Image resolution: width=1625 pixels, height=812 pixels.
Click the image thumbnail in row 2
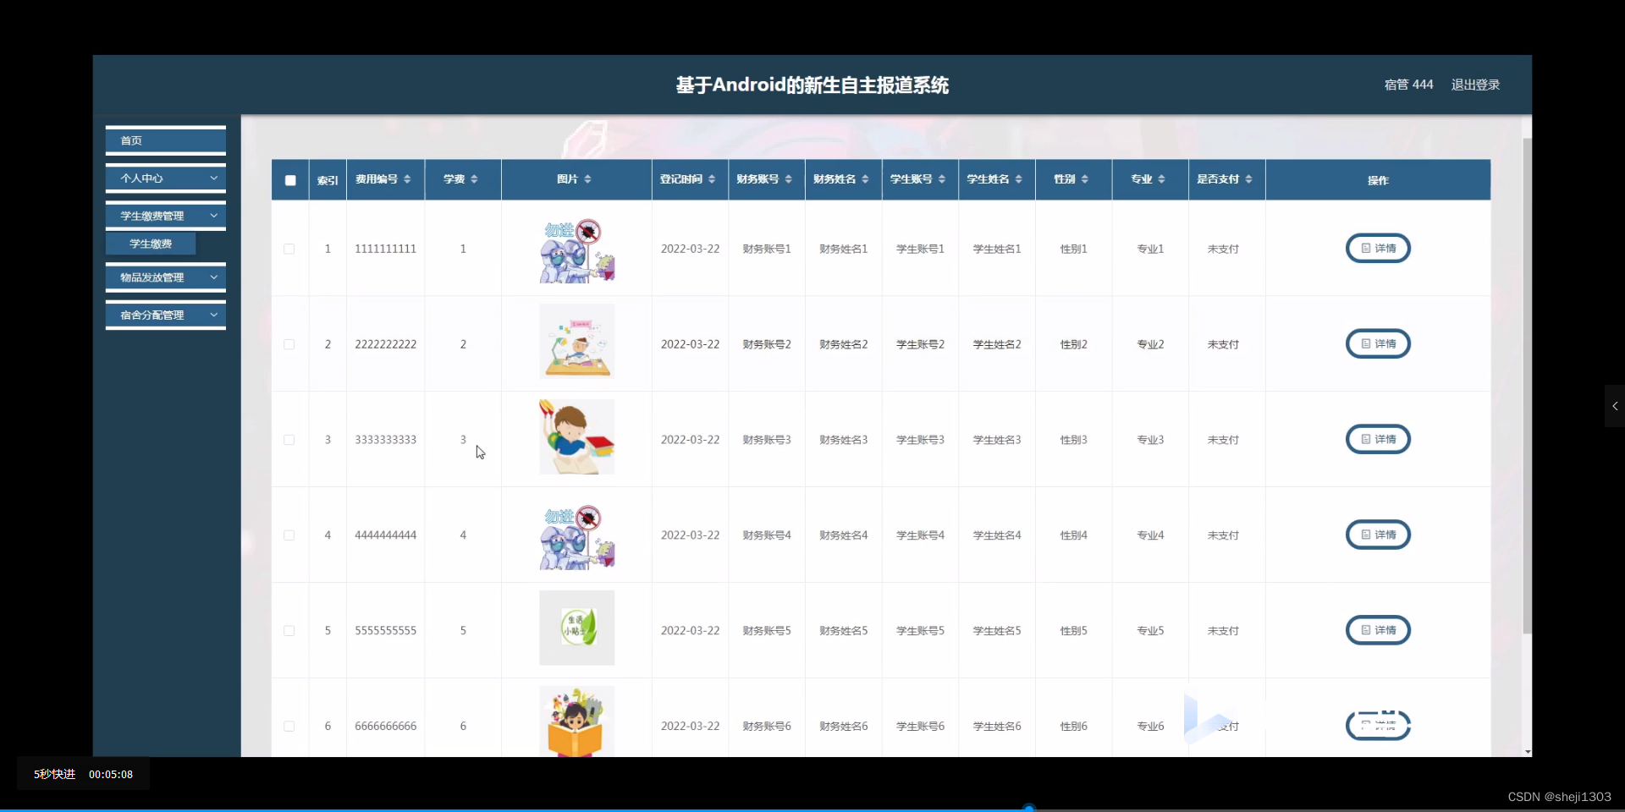pos(576,342)
